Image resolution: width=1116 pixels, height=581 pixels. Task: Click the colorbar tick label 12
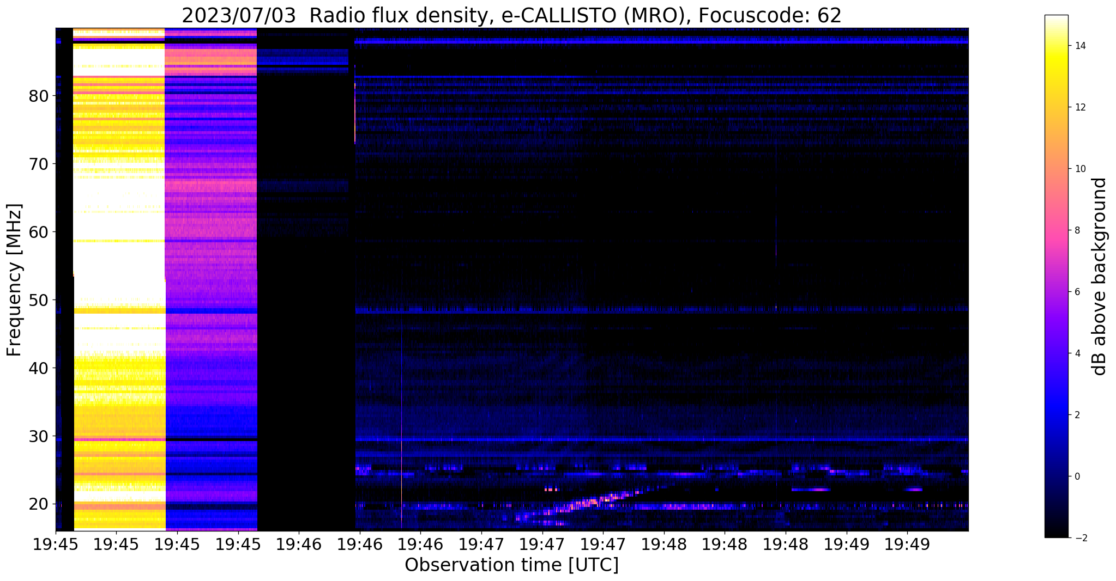click(x=1079, y=107)
